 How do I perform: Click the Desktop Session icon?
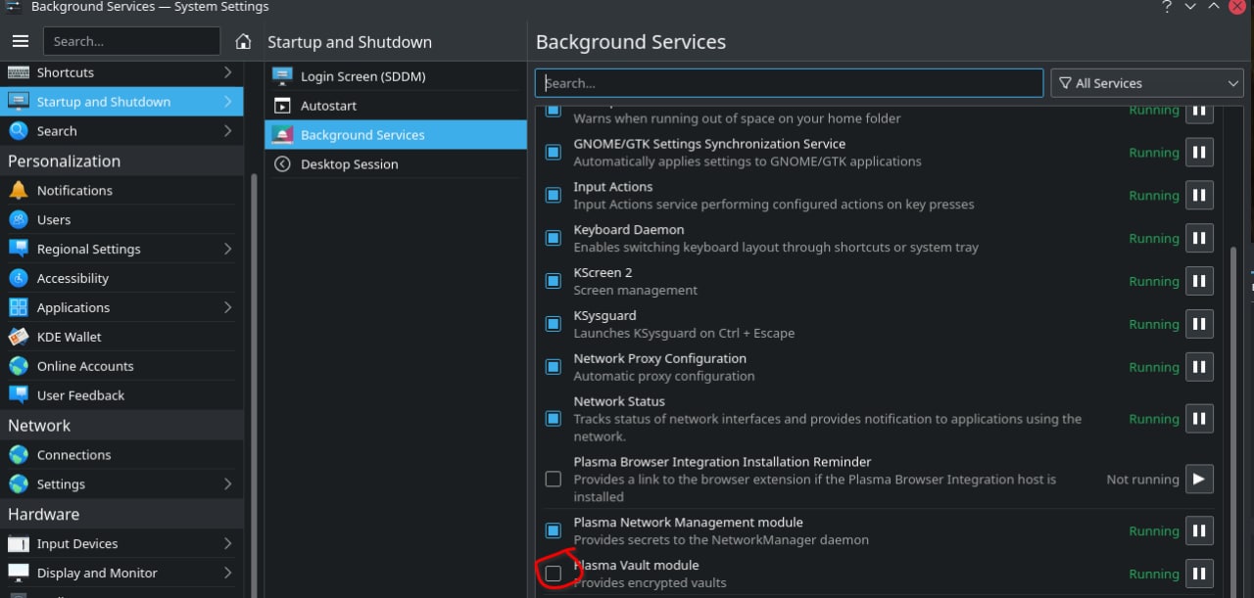coord(282,164)
